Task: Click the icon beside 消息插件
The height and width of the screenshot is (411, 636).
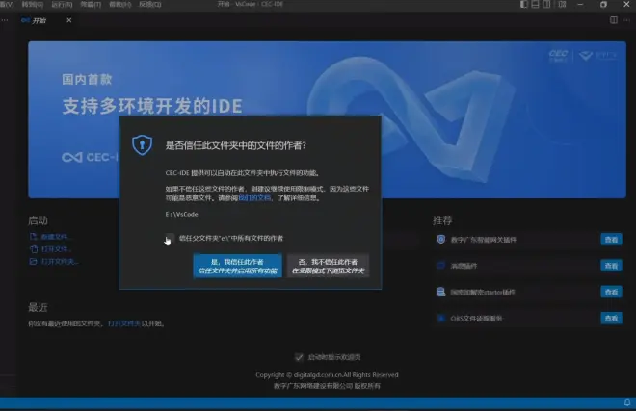Action: click(x=441, y=266)
